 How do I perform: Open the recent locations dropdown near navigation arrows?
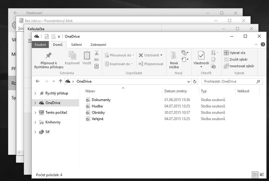pos(54,81)
